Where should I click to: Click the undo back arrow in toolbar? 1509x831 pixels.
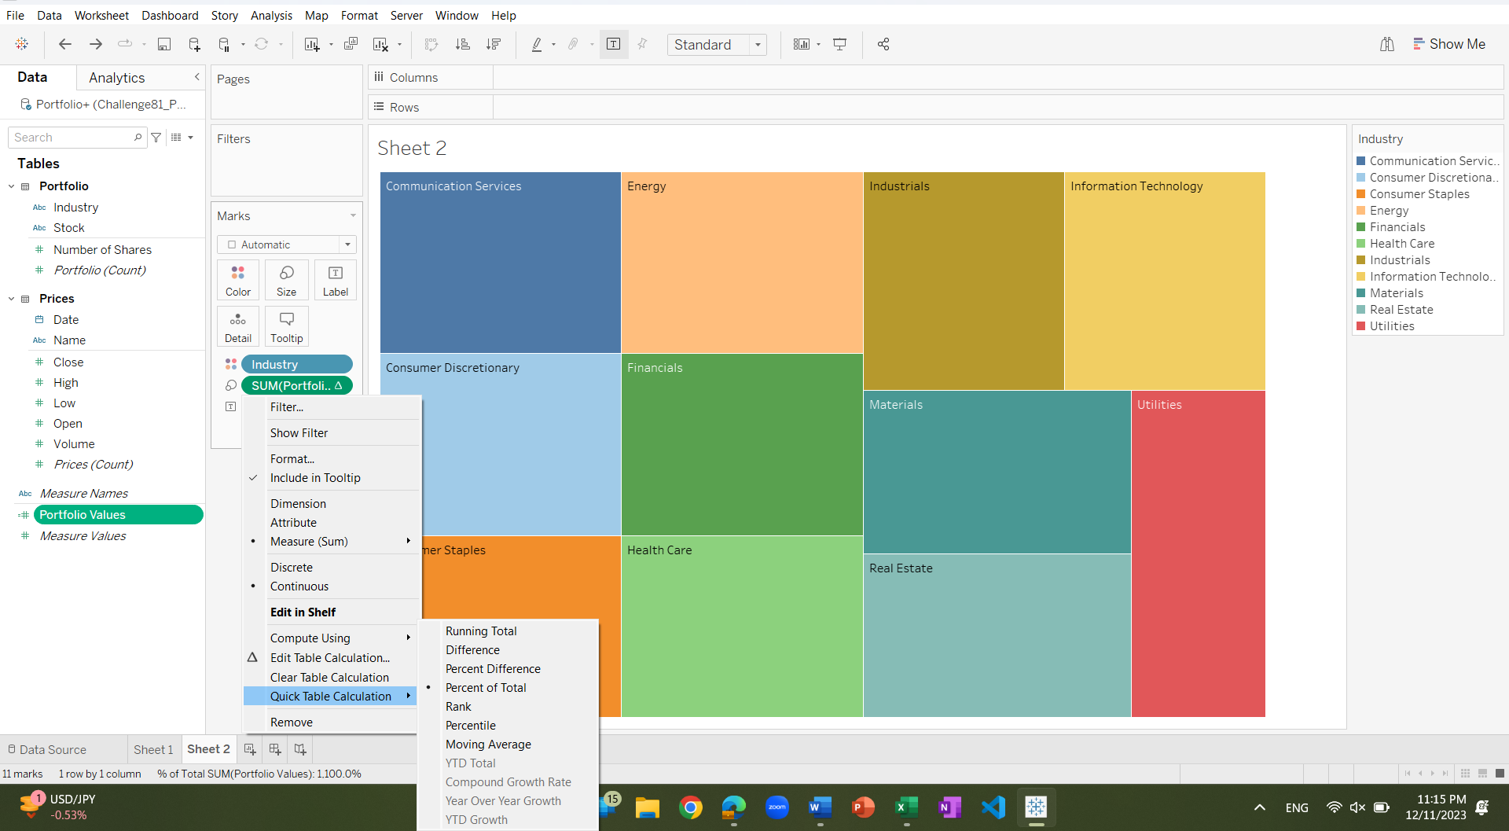[65, 45]
